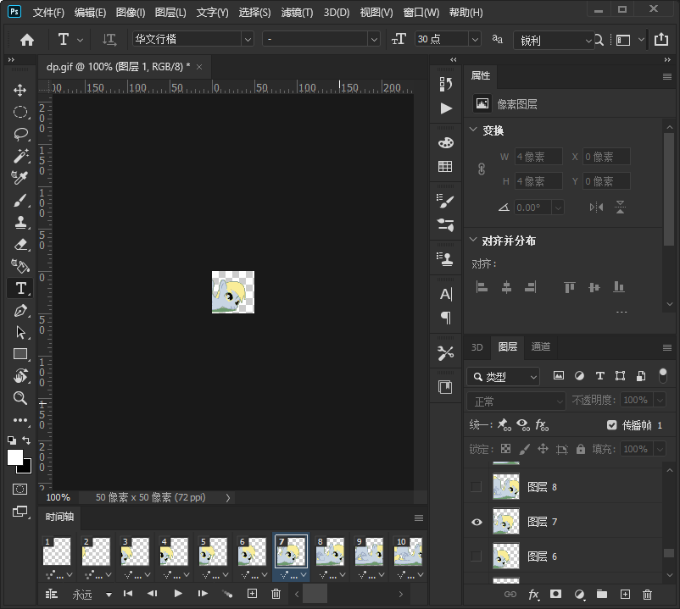Toggle lock transparent pixels icon
The width and height of the screenshot is (680, 609).
[505, 449]
